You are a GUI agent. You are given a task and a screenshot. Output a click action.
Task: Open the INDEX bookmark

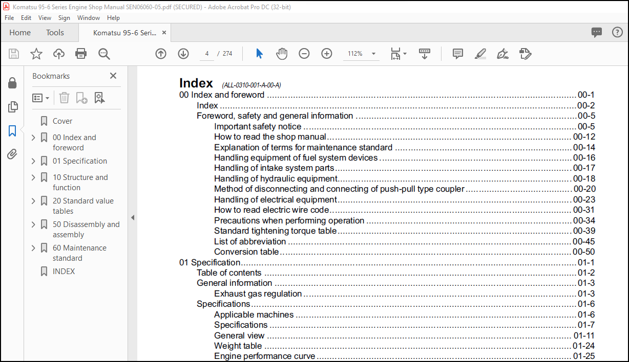coord(64,271)
